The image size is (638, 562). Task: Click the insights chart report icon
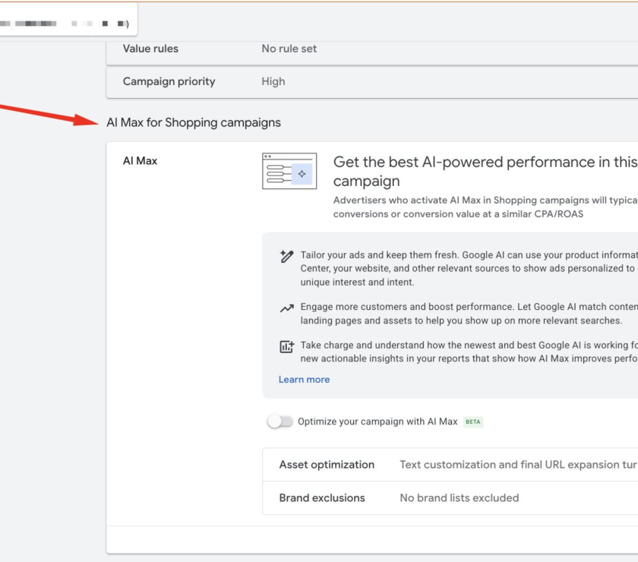[x=286, y=347]
